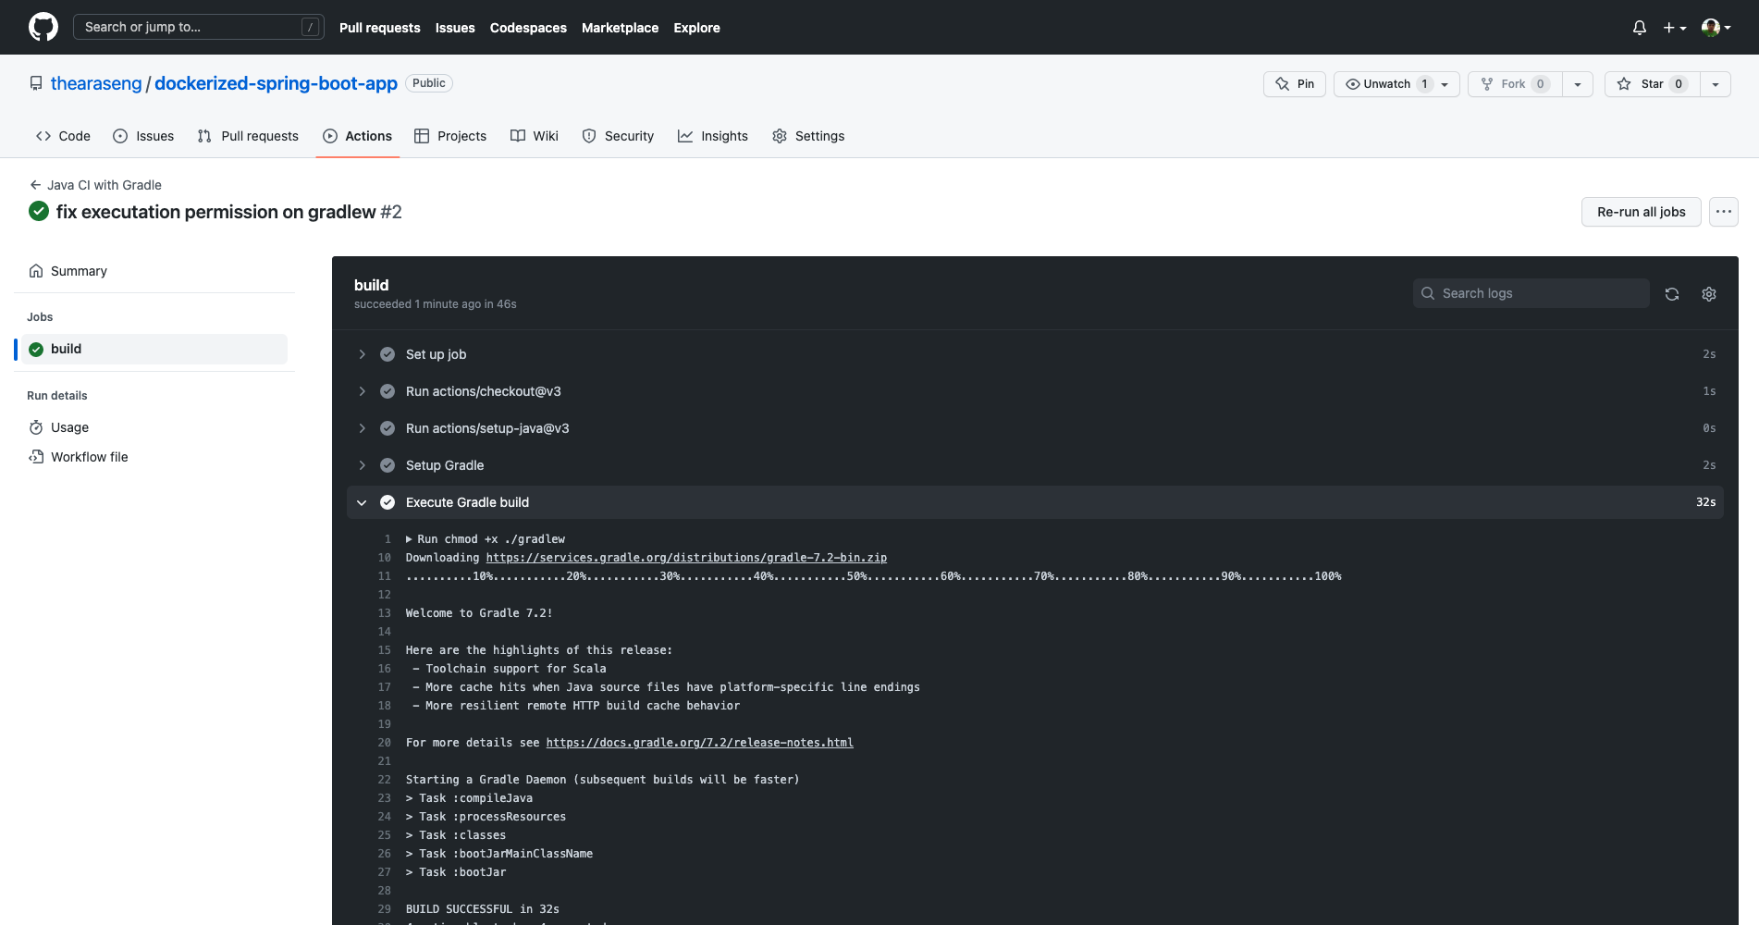This screenshot has width=1759, height=925.
Task: Open the workflow run three-dots menu
Action: point(1724,212)
